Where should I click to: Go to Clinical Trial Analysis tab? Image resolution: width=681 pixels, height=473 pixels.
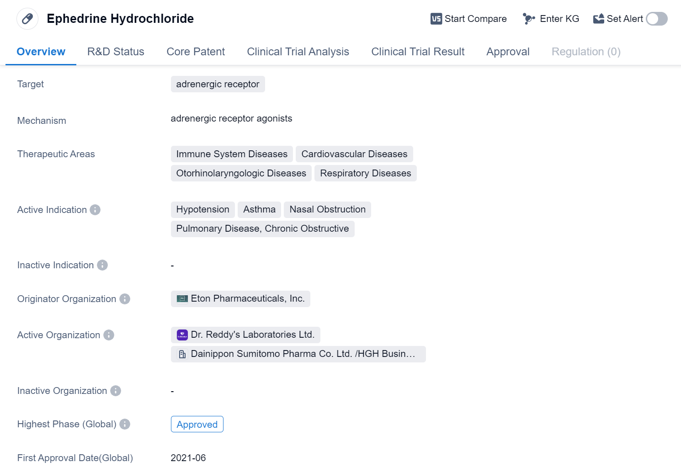click(298, 52)
